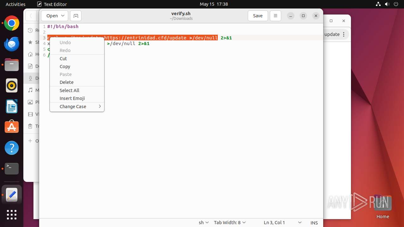
Task: Click >/dev/null on line 4
Action: [121, 44]
